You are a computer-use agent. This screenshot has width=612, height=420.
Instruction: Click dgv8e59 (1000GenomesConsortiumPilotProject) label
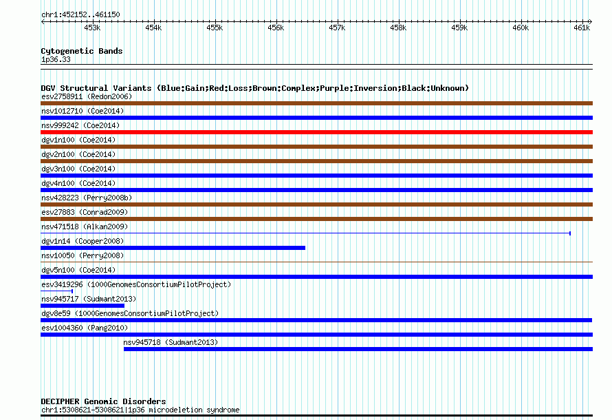[x=130, y=313]
